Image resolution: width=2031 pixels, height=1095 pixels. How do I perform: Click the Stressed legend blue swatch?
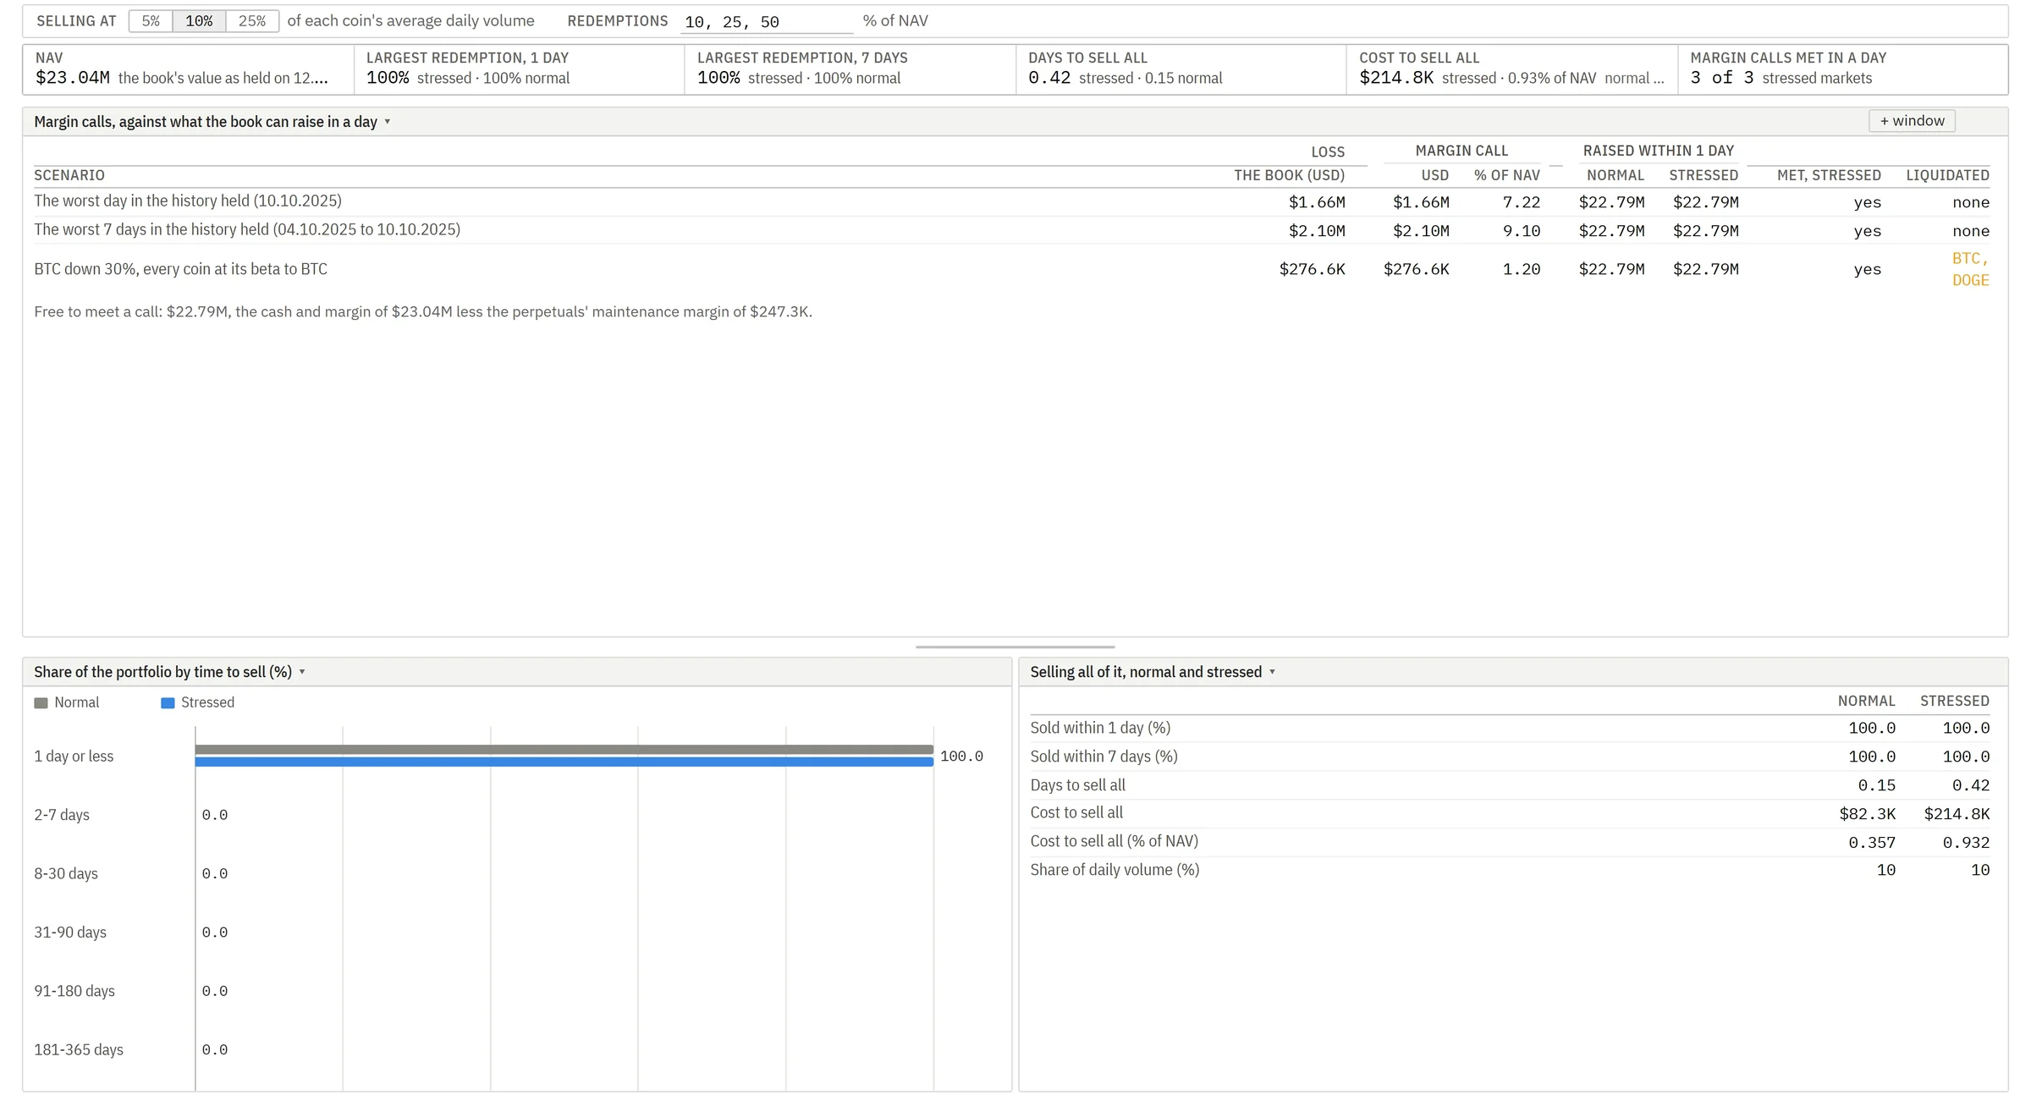pos(168,703)
